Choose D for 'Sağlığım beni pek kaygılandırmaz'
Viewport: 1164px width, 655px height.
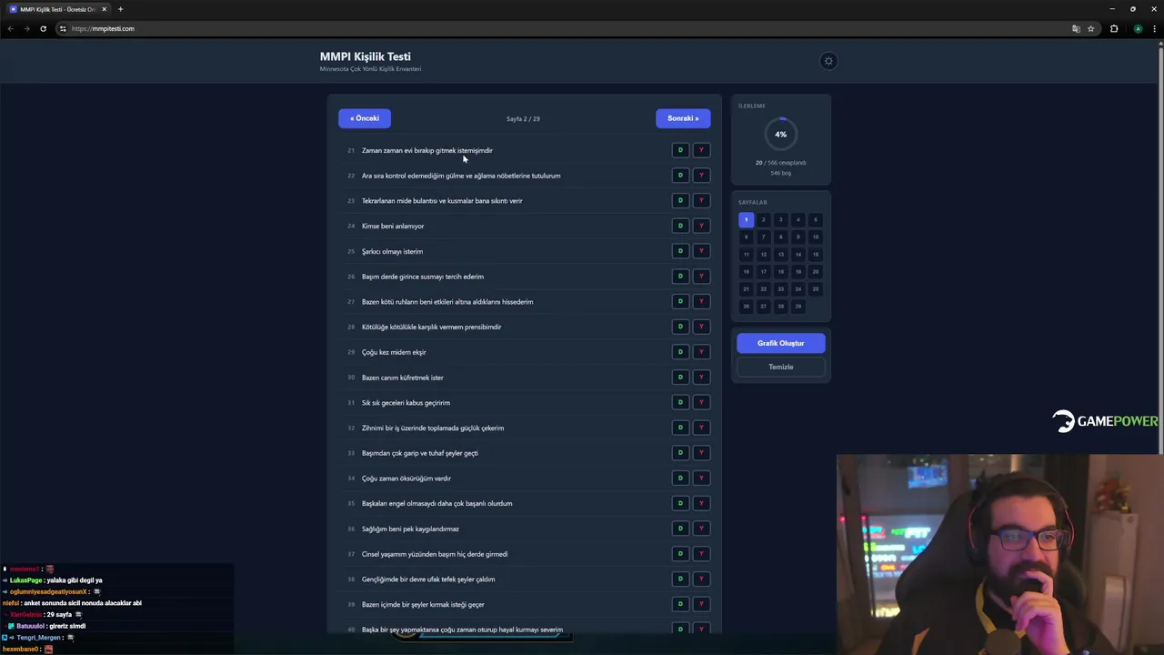680,529
